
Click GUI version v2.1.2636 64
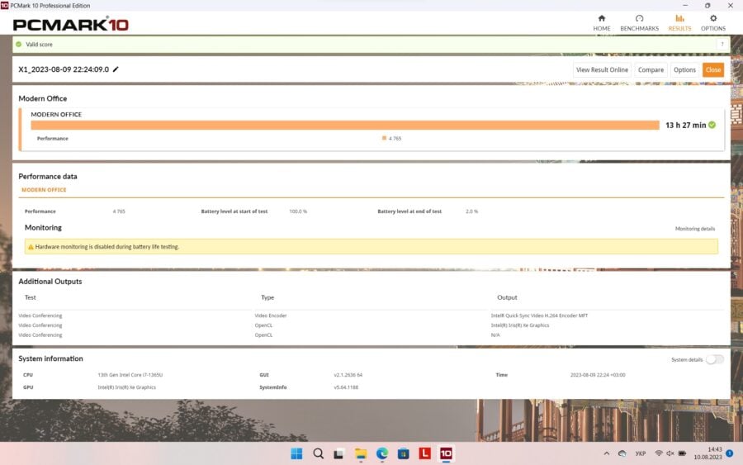tap(348, 375)
